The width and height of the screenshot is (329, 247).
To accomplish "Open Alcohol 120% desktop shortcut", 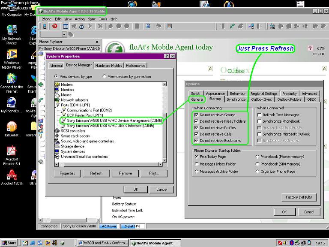I will point(12,178).
